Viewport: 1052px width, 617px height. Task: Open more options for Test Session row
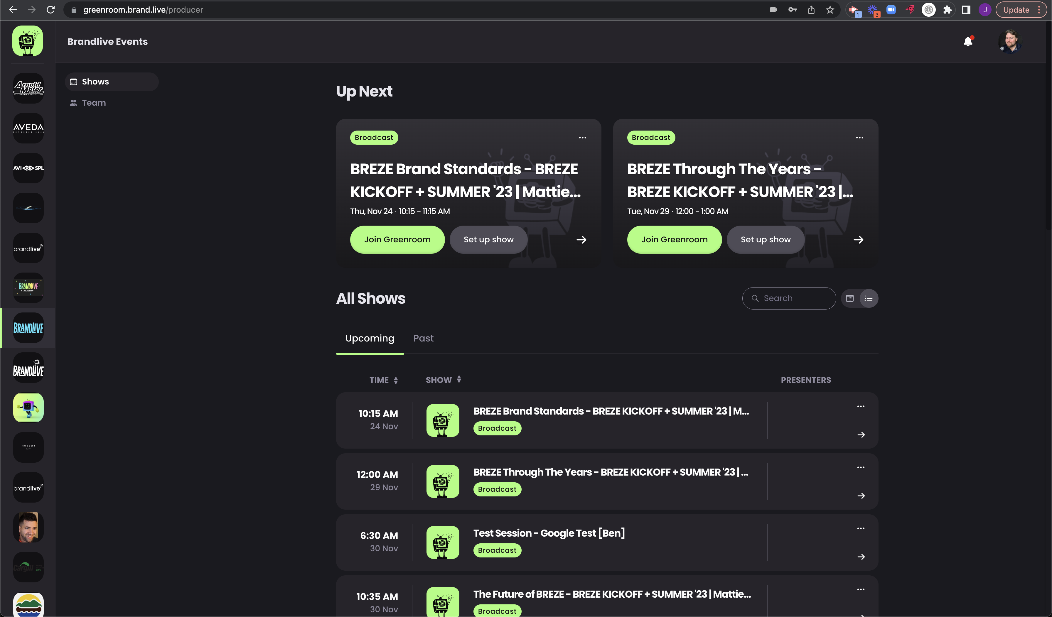[861, 528]
